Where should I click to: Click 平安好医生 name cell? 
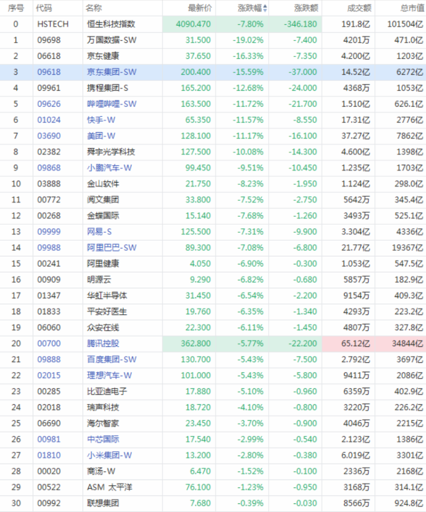pos(107,312)
